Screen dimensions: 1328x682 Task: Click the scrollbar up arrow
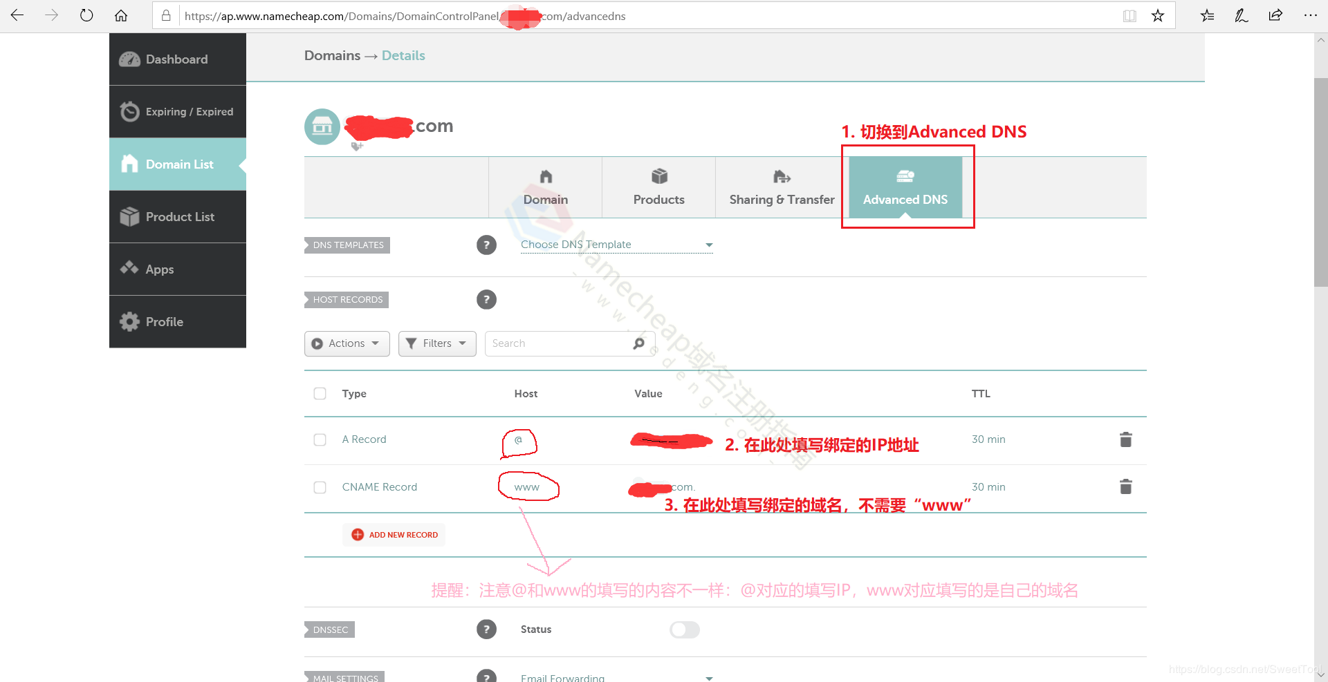[1320, 40]
